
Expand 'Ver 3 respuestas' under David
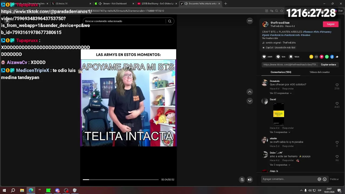[280, 132]
